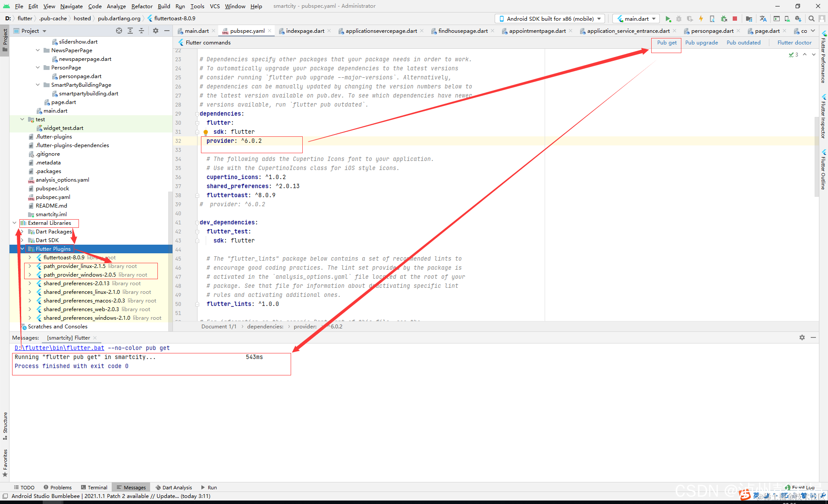The width and height of the screenshot is (828, 504).
Task: Open the flutter.bat path link in Messages
Action: [x=60, y=348]
